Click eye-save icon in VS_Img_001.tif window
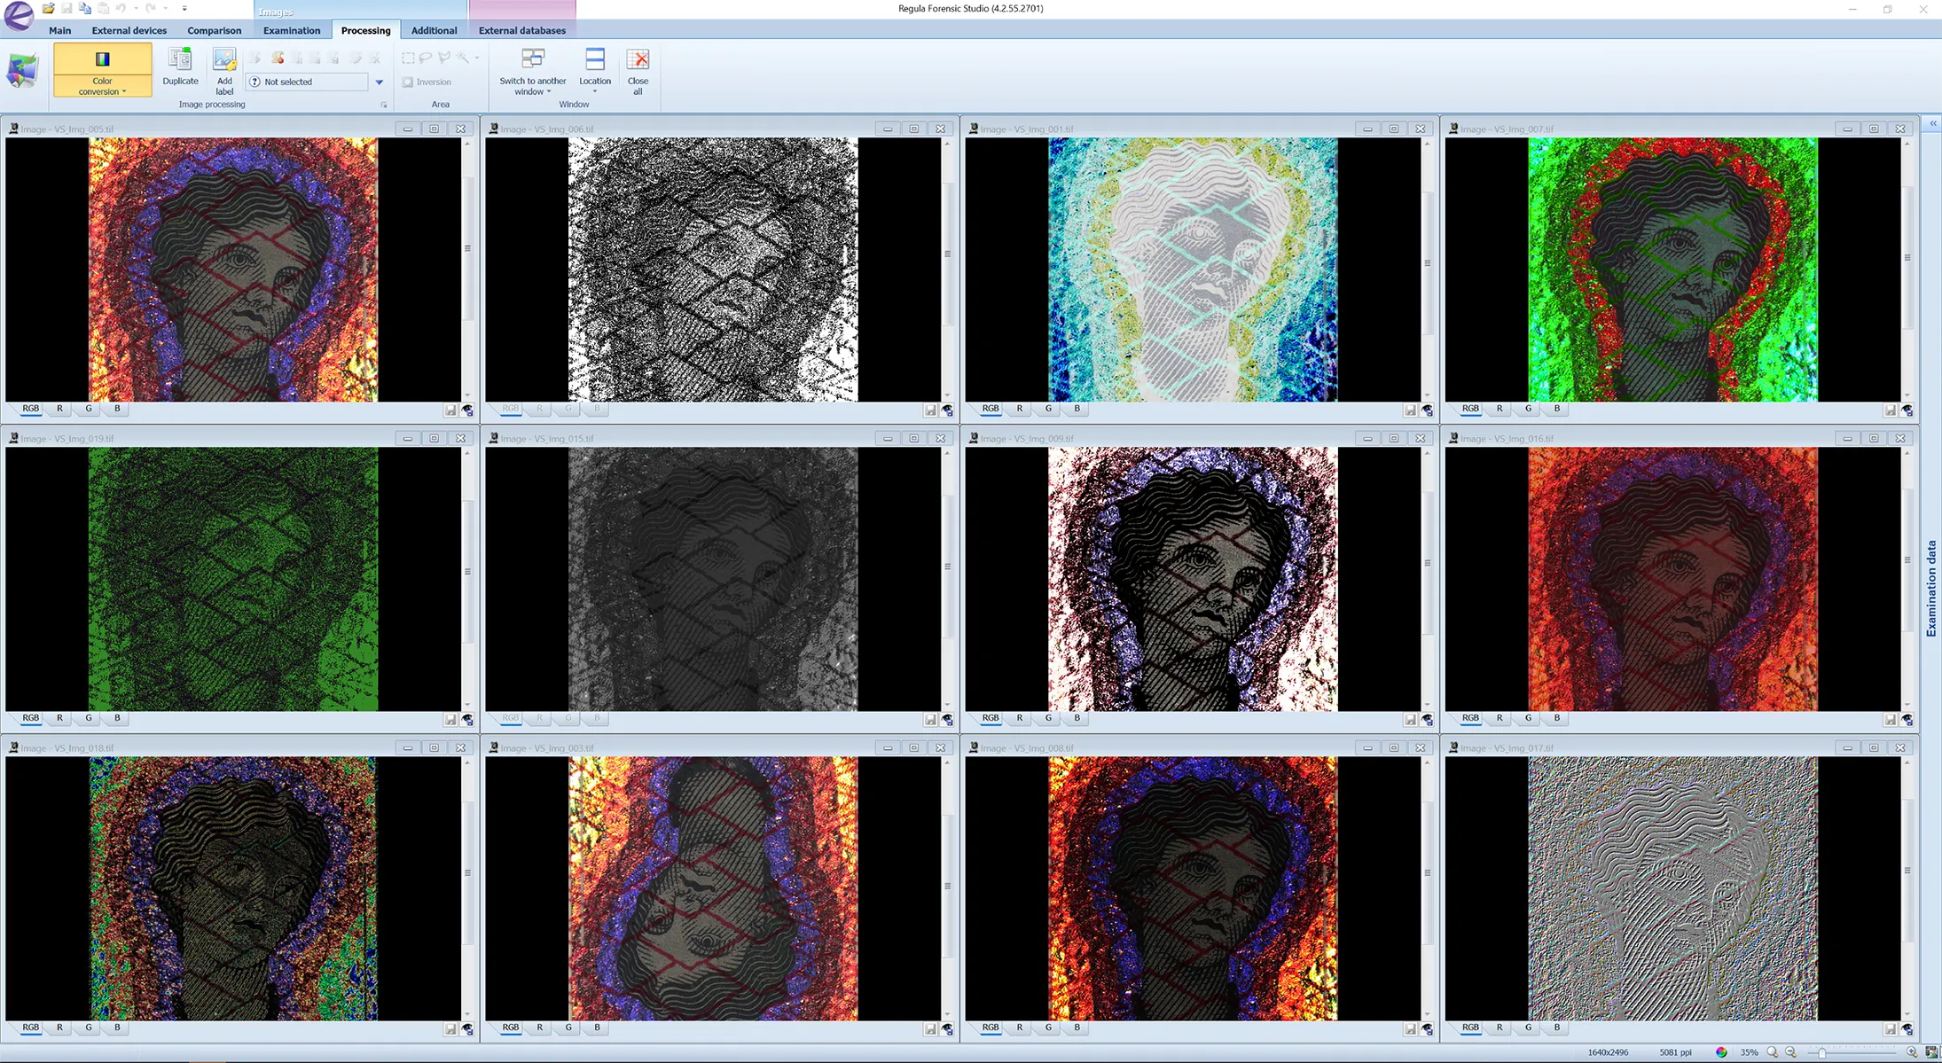1942x1063 pixels. pos(1427,410)
